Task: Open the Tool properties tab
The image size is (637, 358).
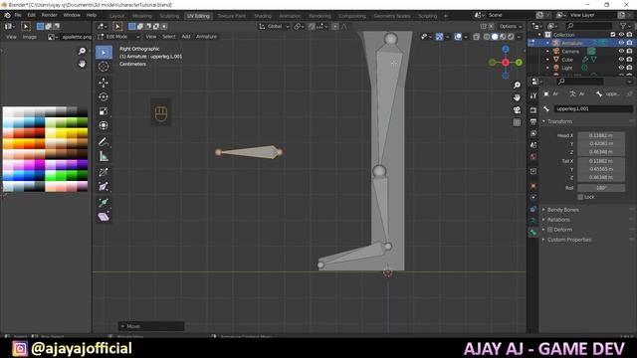Action: click(533, 95)
